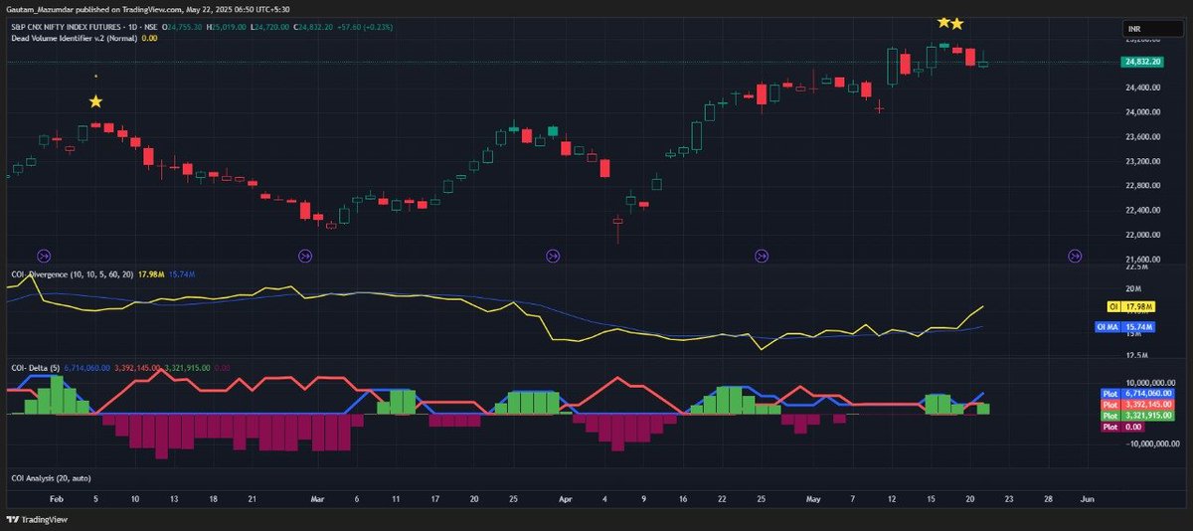
Task: Click the purple contract-roll icon above the May 28 date
Action: pyautogui.click(x=1075, y=256)
